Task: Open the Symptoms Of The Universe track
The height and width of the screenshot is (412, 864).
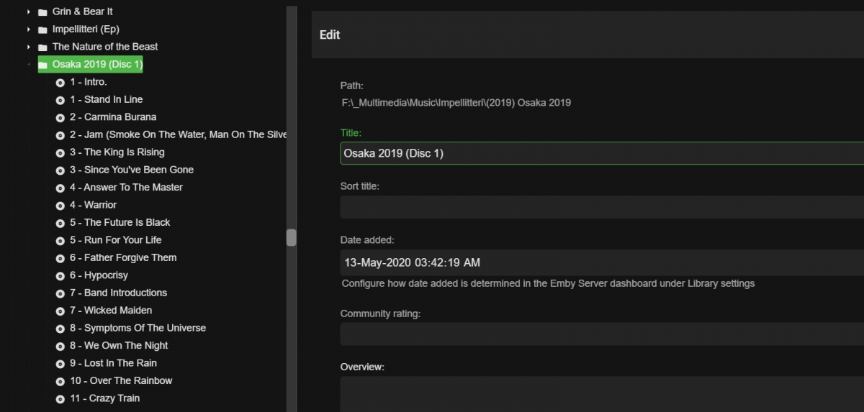Action: point(145,328)
